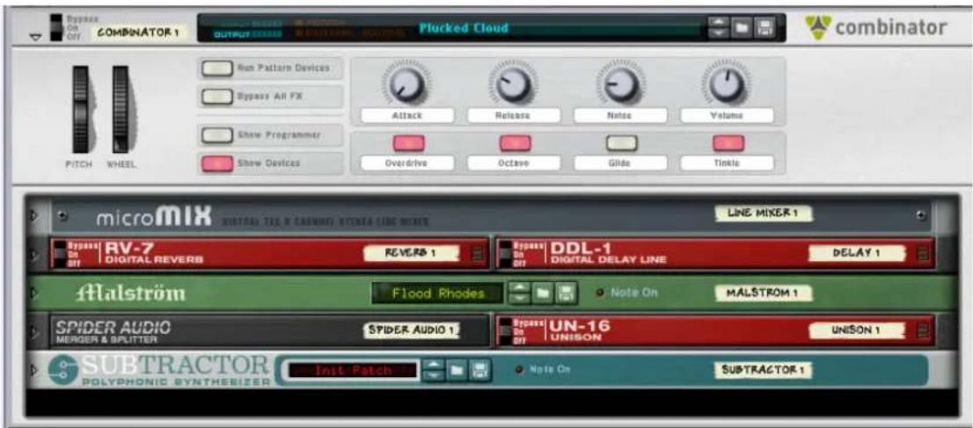Flip the Combinator Bypass/On/Off switch

[56, 26]
